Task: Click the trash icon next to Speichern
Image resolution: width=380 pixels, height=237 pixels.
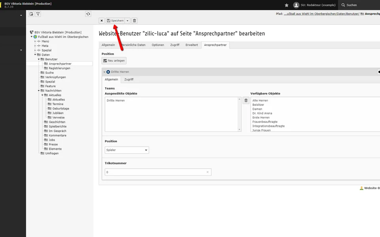Action: click(134, 21)
